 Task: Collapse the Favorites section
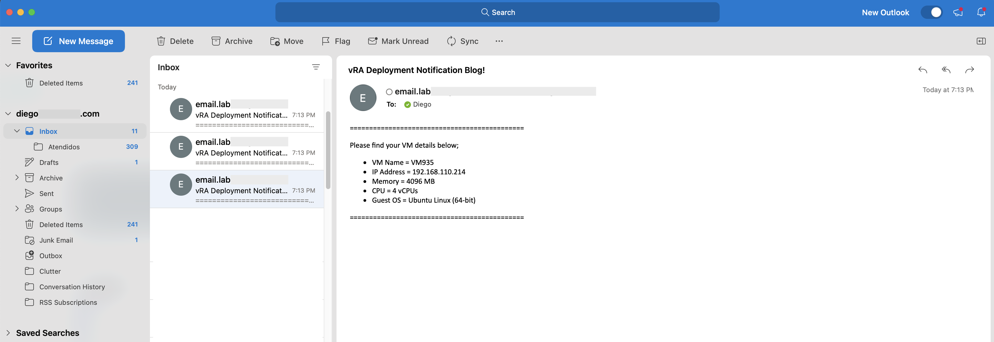click(x=8, y=66)
